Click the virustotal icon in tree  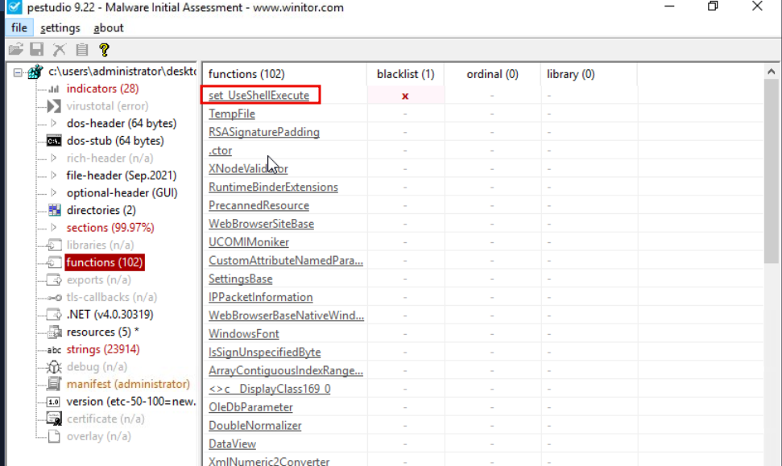point(54,106)
